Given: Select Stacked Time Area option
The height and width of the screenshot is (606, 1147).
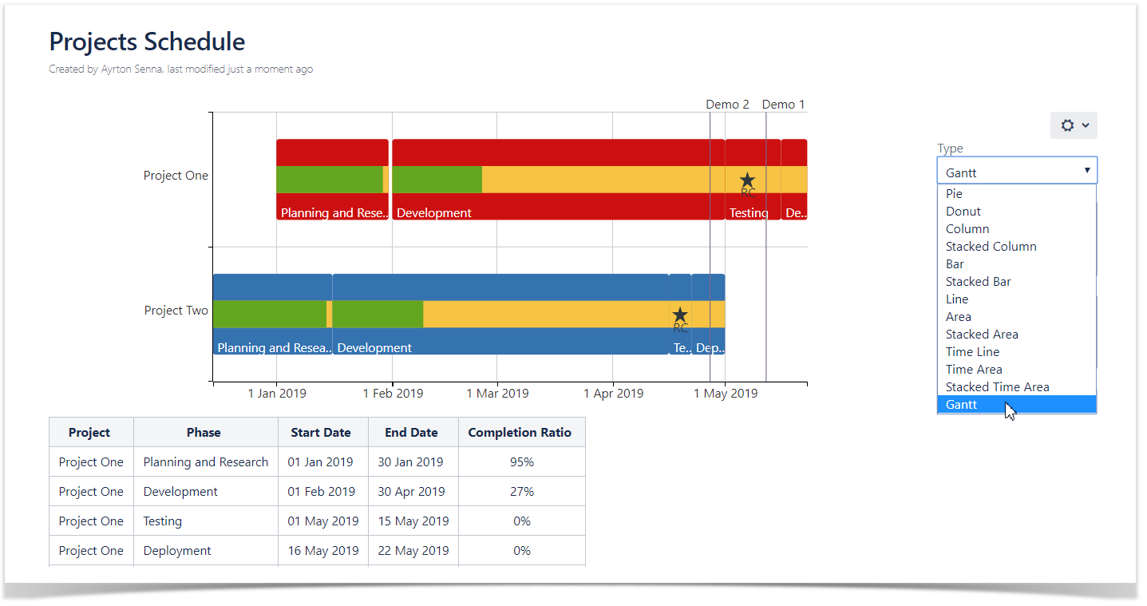Looking at the screenshot, I should (x=998, y=386).
